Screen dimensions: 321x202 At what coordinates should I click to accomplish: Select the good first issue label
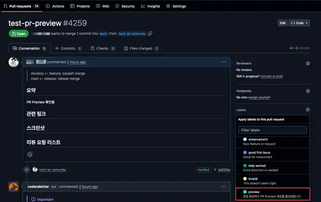(272, 155)
